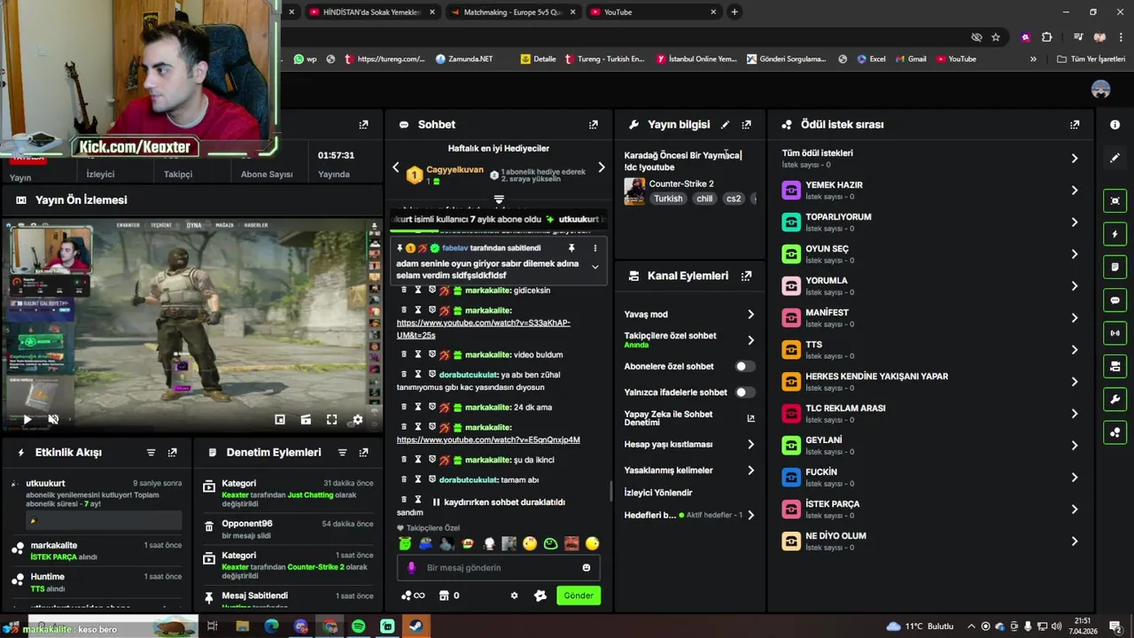The width and height of the screenshot is (1134, 638).
Task: Toggle Abonelere özel sohbet switch
Action: coord(745,366)
